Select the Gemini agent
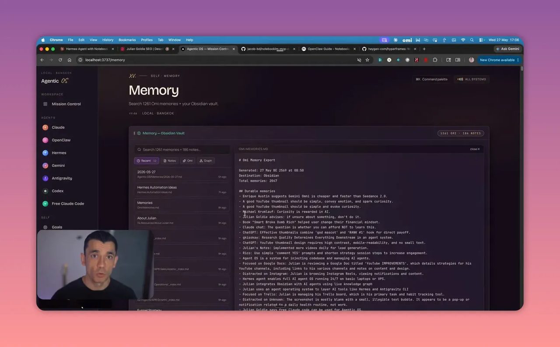This screenshot has height=347, width=560. pos(53,166)
